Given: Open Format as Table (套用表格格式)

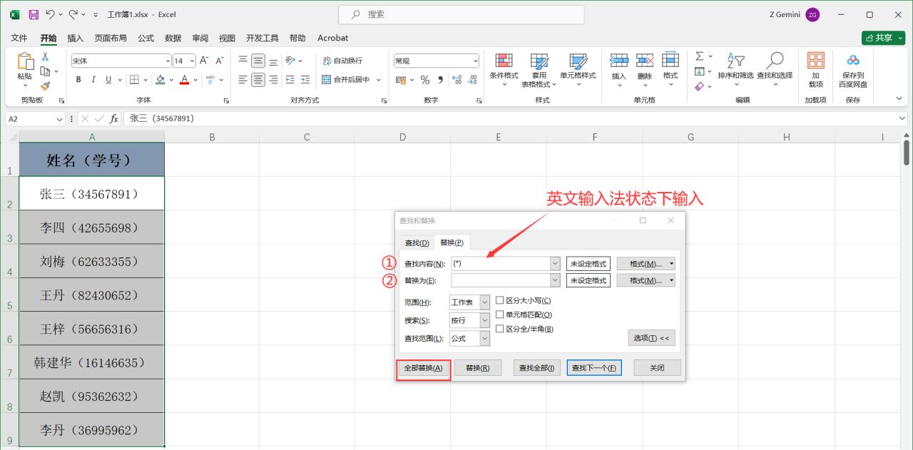Looking at the screenshot, I should click(539, 70).
